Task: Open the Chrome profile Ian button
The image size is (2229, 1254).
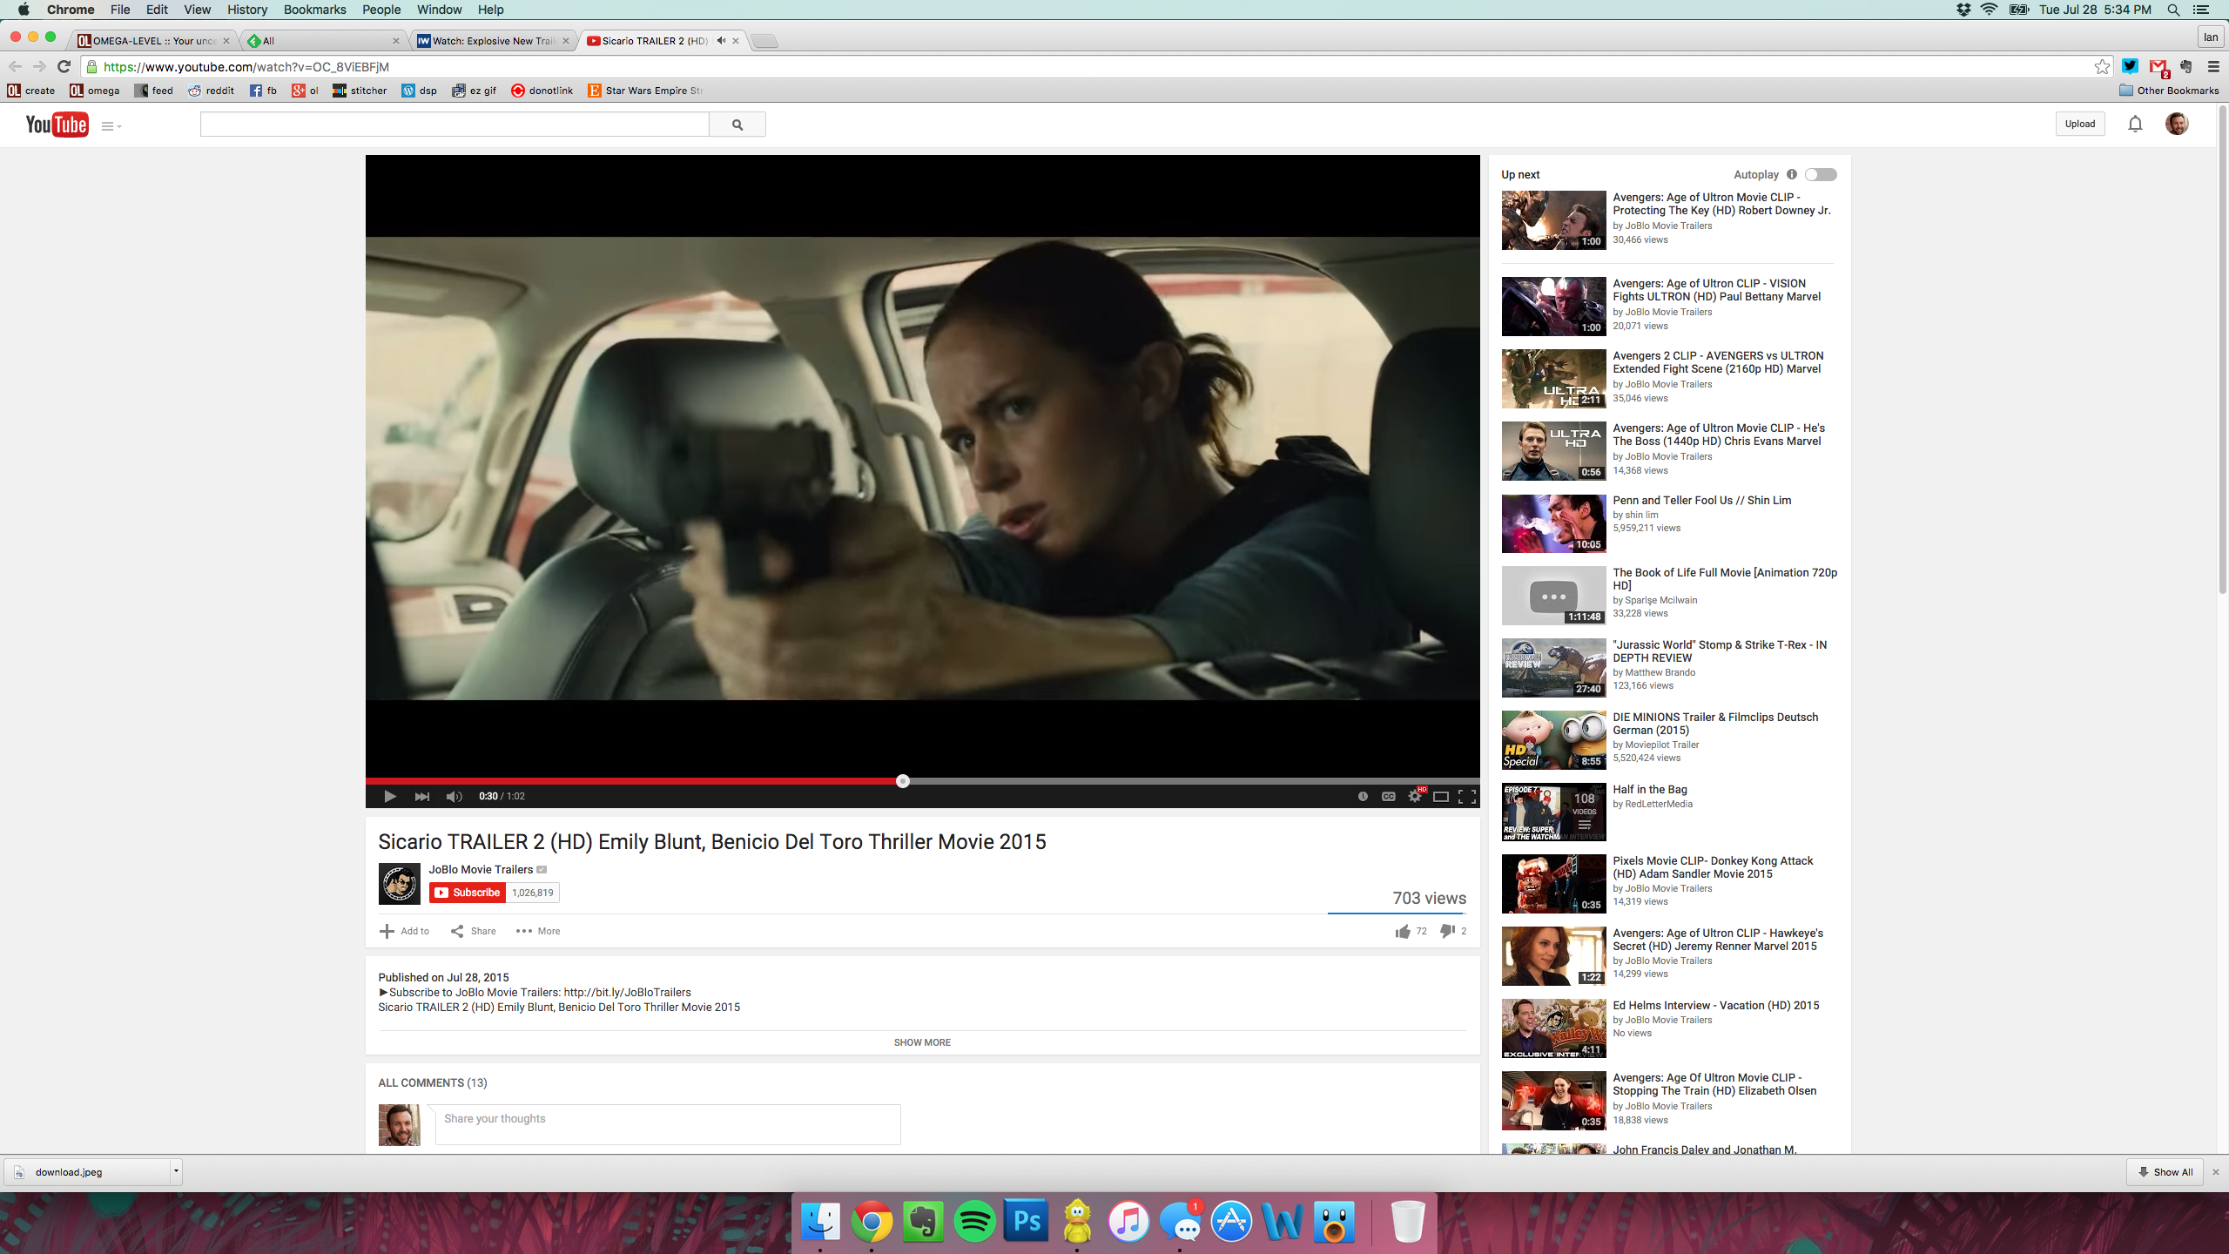Action: point(2210,37)
